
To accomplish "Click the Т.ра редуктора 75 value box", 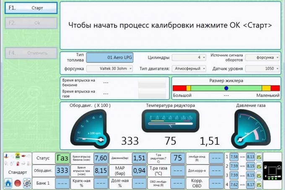I will point(178,158).
